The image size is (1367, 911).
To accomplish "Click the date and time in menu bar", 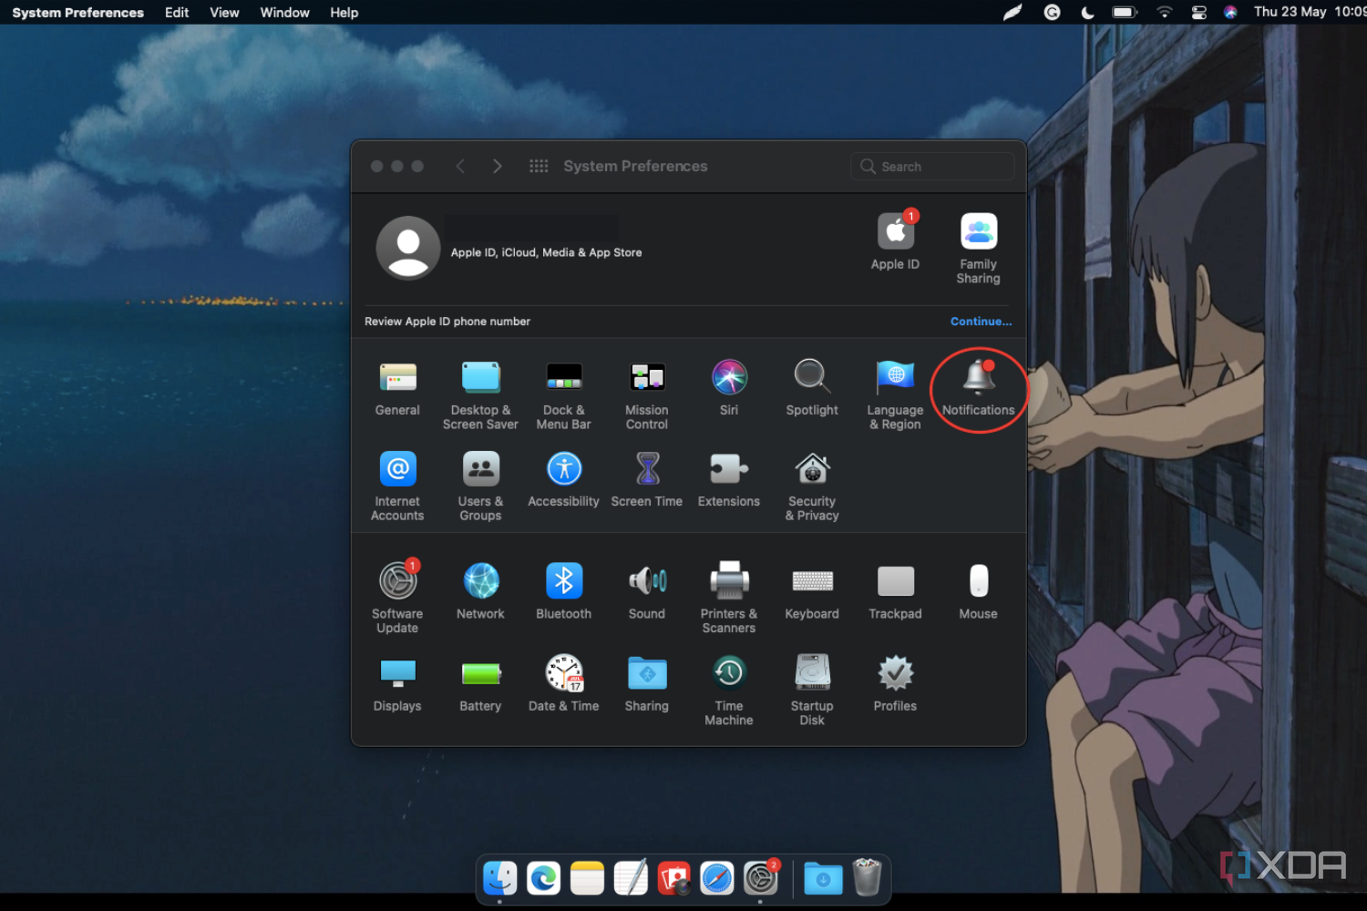I will click(1310, 12).
